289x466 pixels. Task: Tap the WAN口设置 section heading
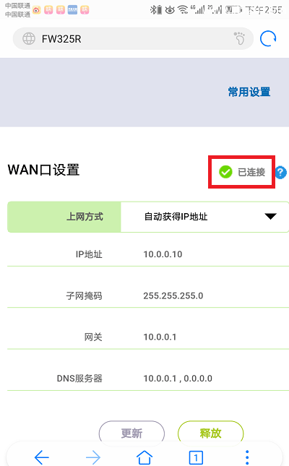coord(43,170)
